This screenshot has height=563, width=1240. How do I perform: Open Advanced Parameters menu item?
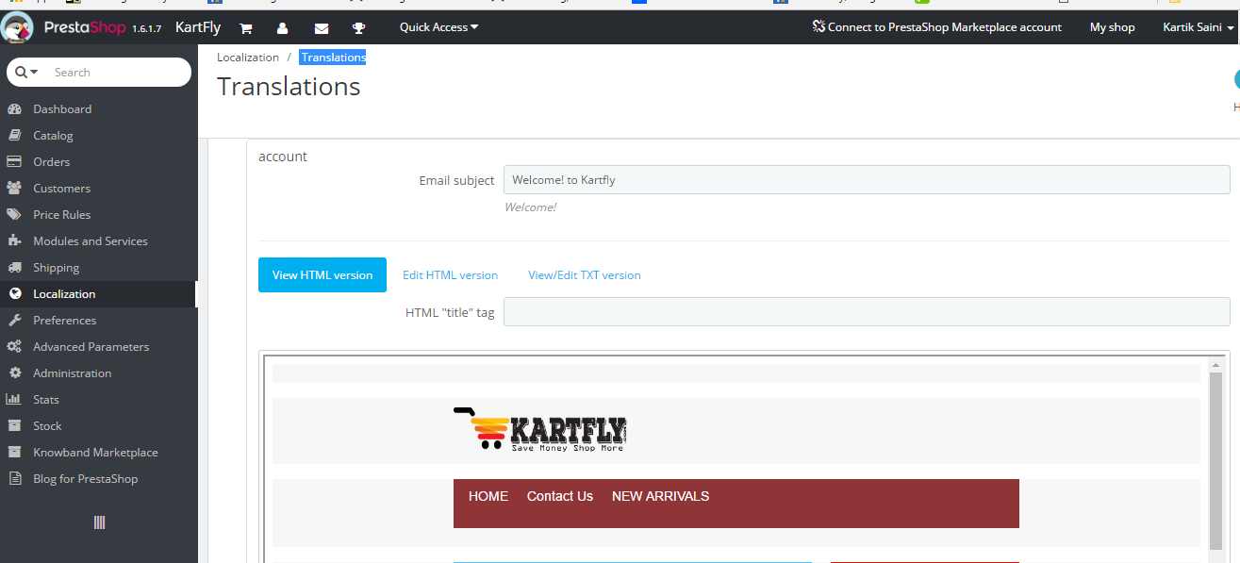tap(91, 347)
